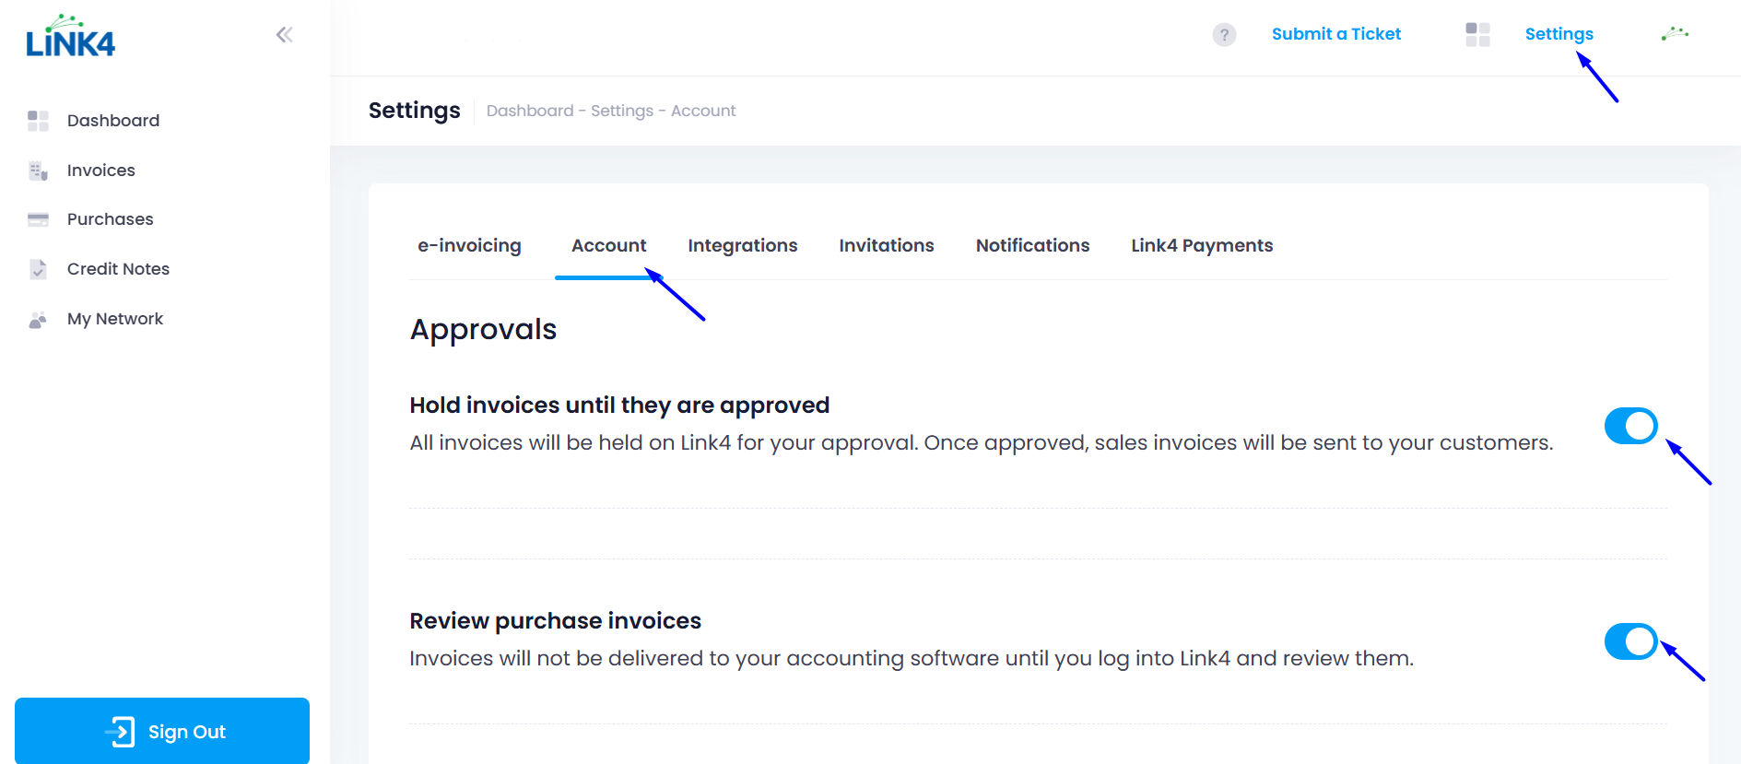This screenshot has height=764, width=1741.
Task: Open the Integrations tab
Action: [x=742, y=245]
